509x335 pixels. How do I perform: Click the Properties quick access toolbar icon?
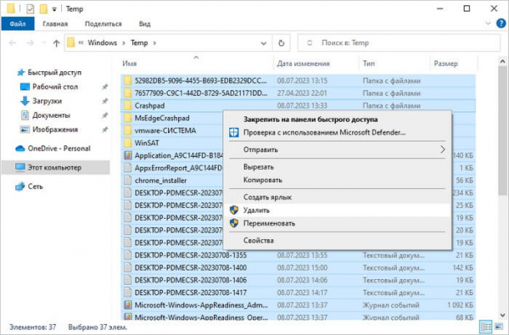tap(31, 8)
